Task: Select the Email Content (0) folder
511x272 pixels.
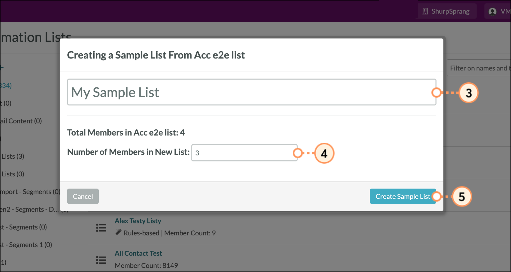Action: click(21, 121)
